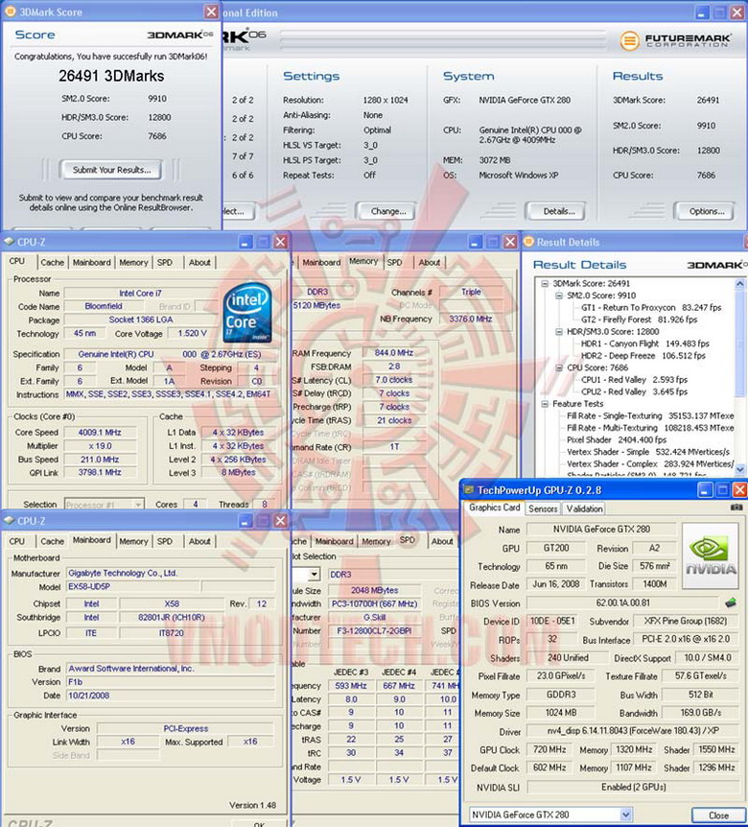Open Mainboard tab in the CPU-Z G.Skill window
748x827 pixels.
pyautogui.click(x=334, y=541)
